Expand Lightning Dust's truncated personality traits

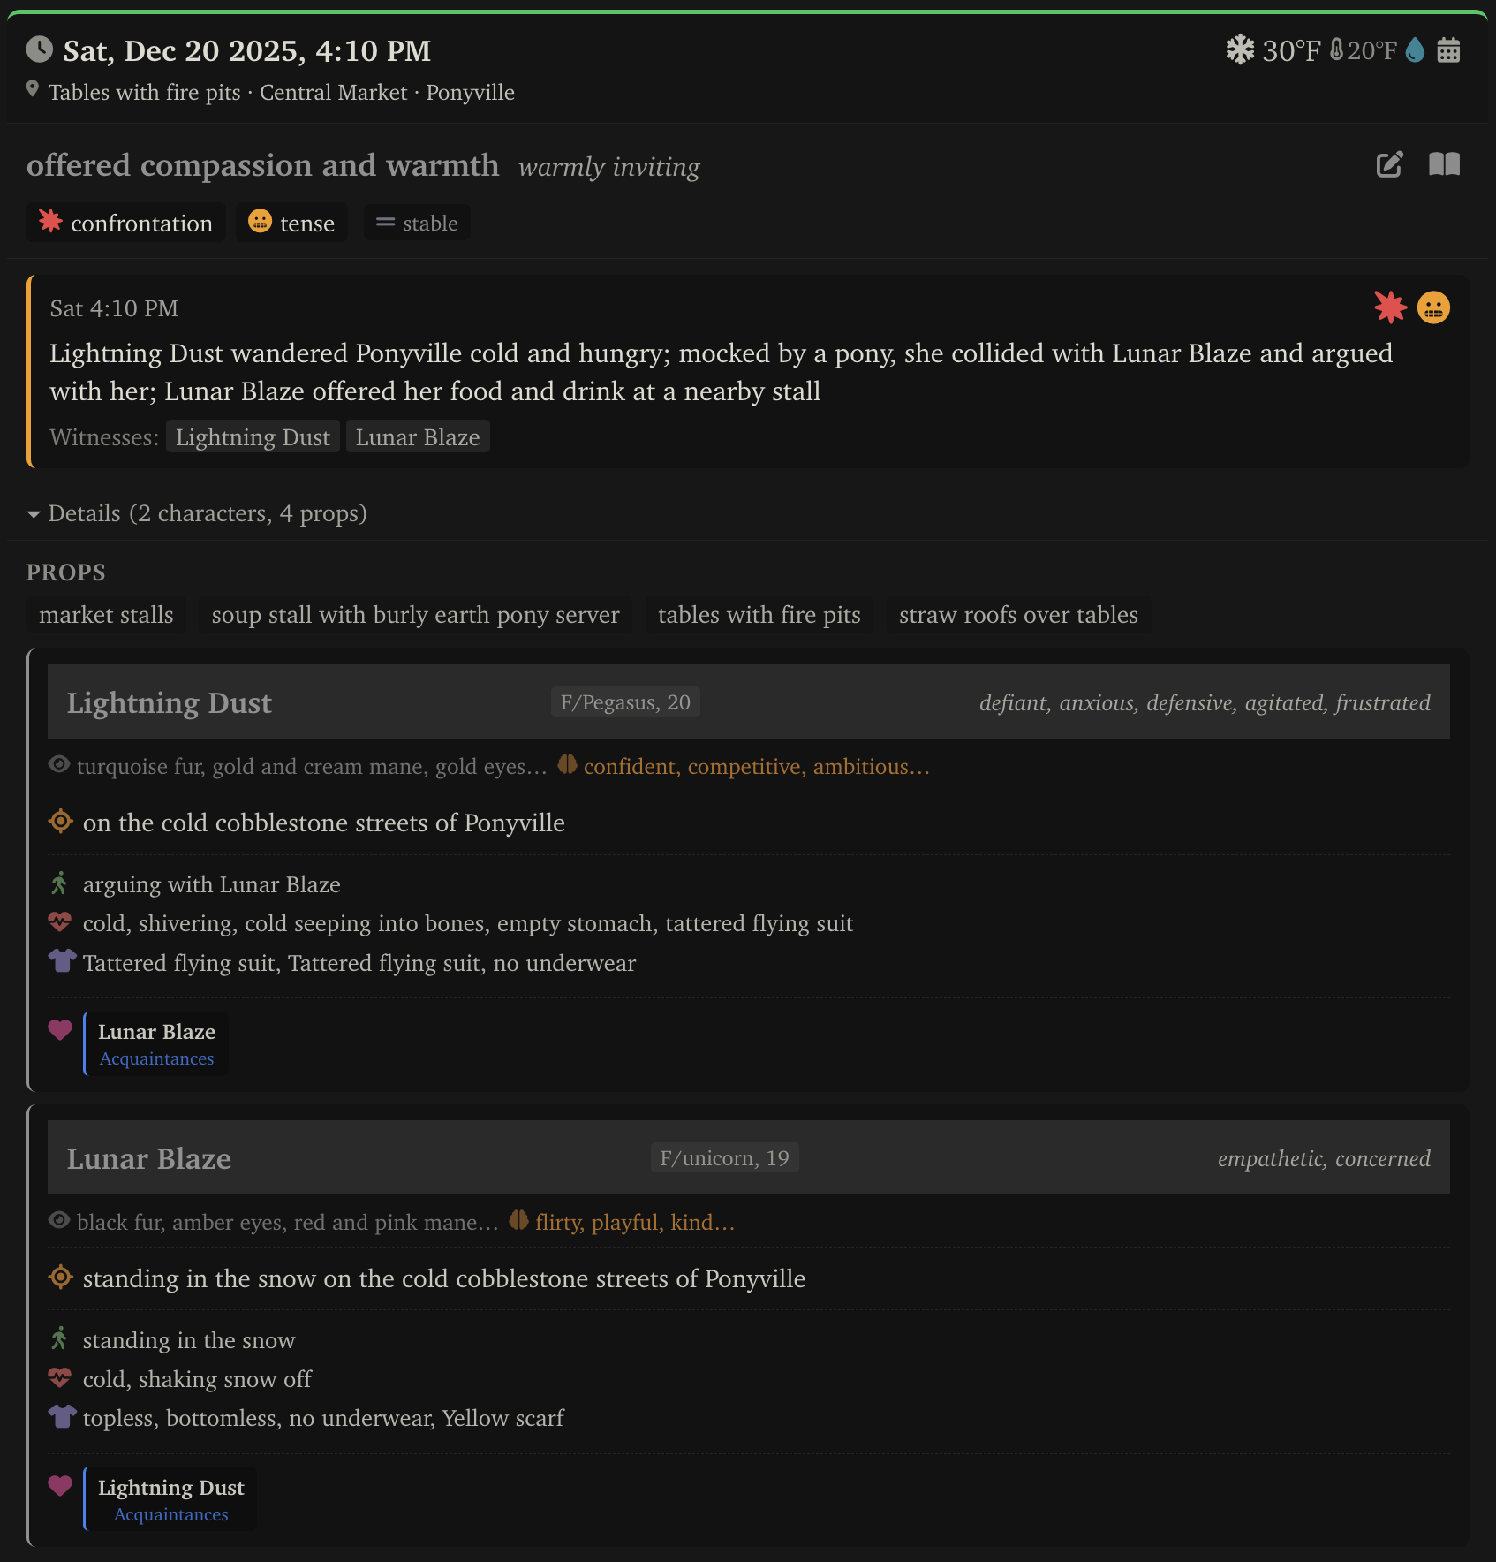tap(756, 767)
